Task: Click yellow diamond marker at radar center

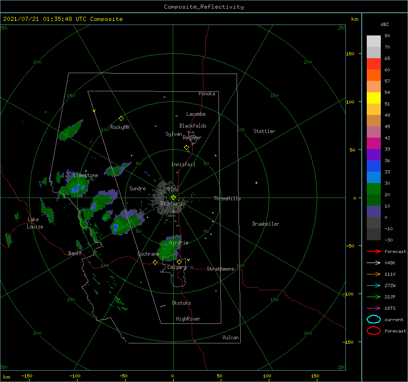Action: [173, 198]
